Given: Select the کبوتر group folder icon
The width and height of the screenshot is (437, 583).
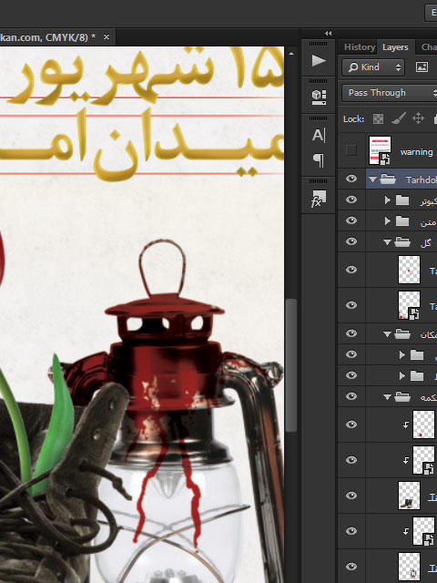Looking at the screenshot, I should [x=402, y=200].
